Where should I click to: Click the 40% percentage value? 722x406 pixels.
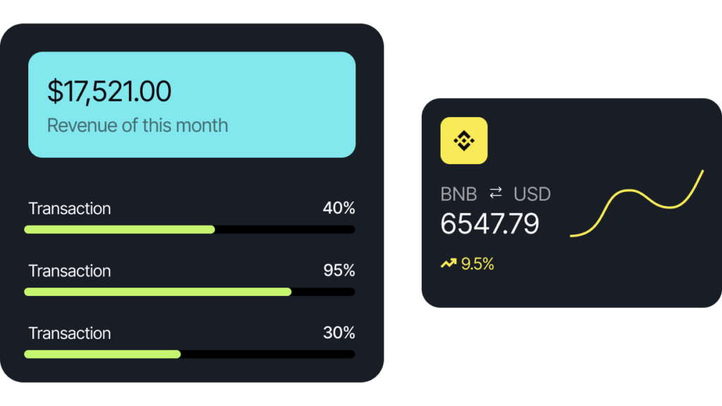click(x=338, y=209)
